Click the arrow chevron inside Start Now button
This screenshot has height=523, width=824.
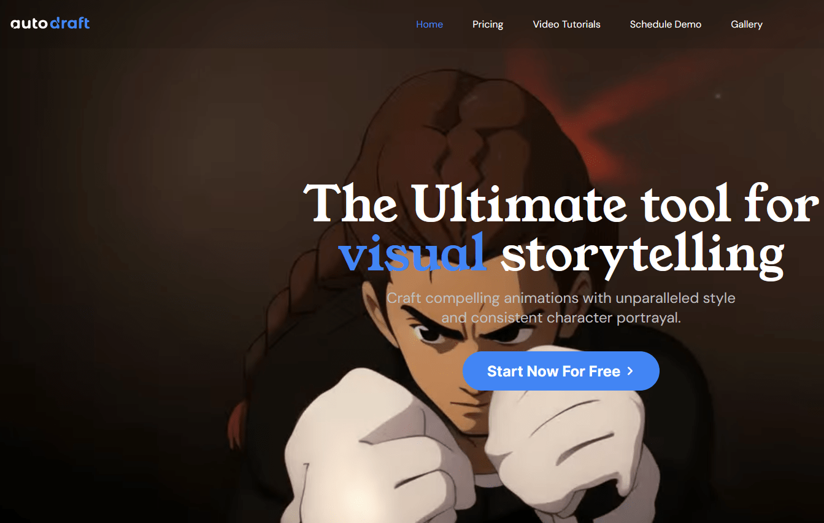pos(630,371)
